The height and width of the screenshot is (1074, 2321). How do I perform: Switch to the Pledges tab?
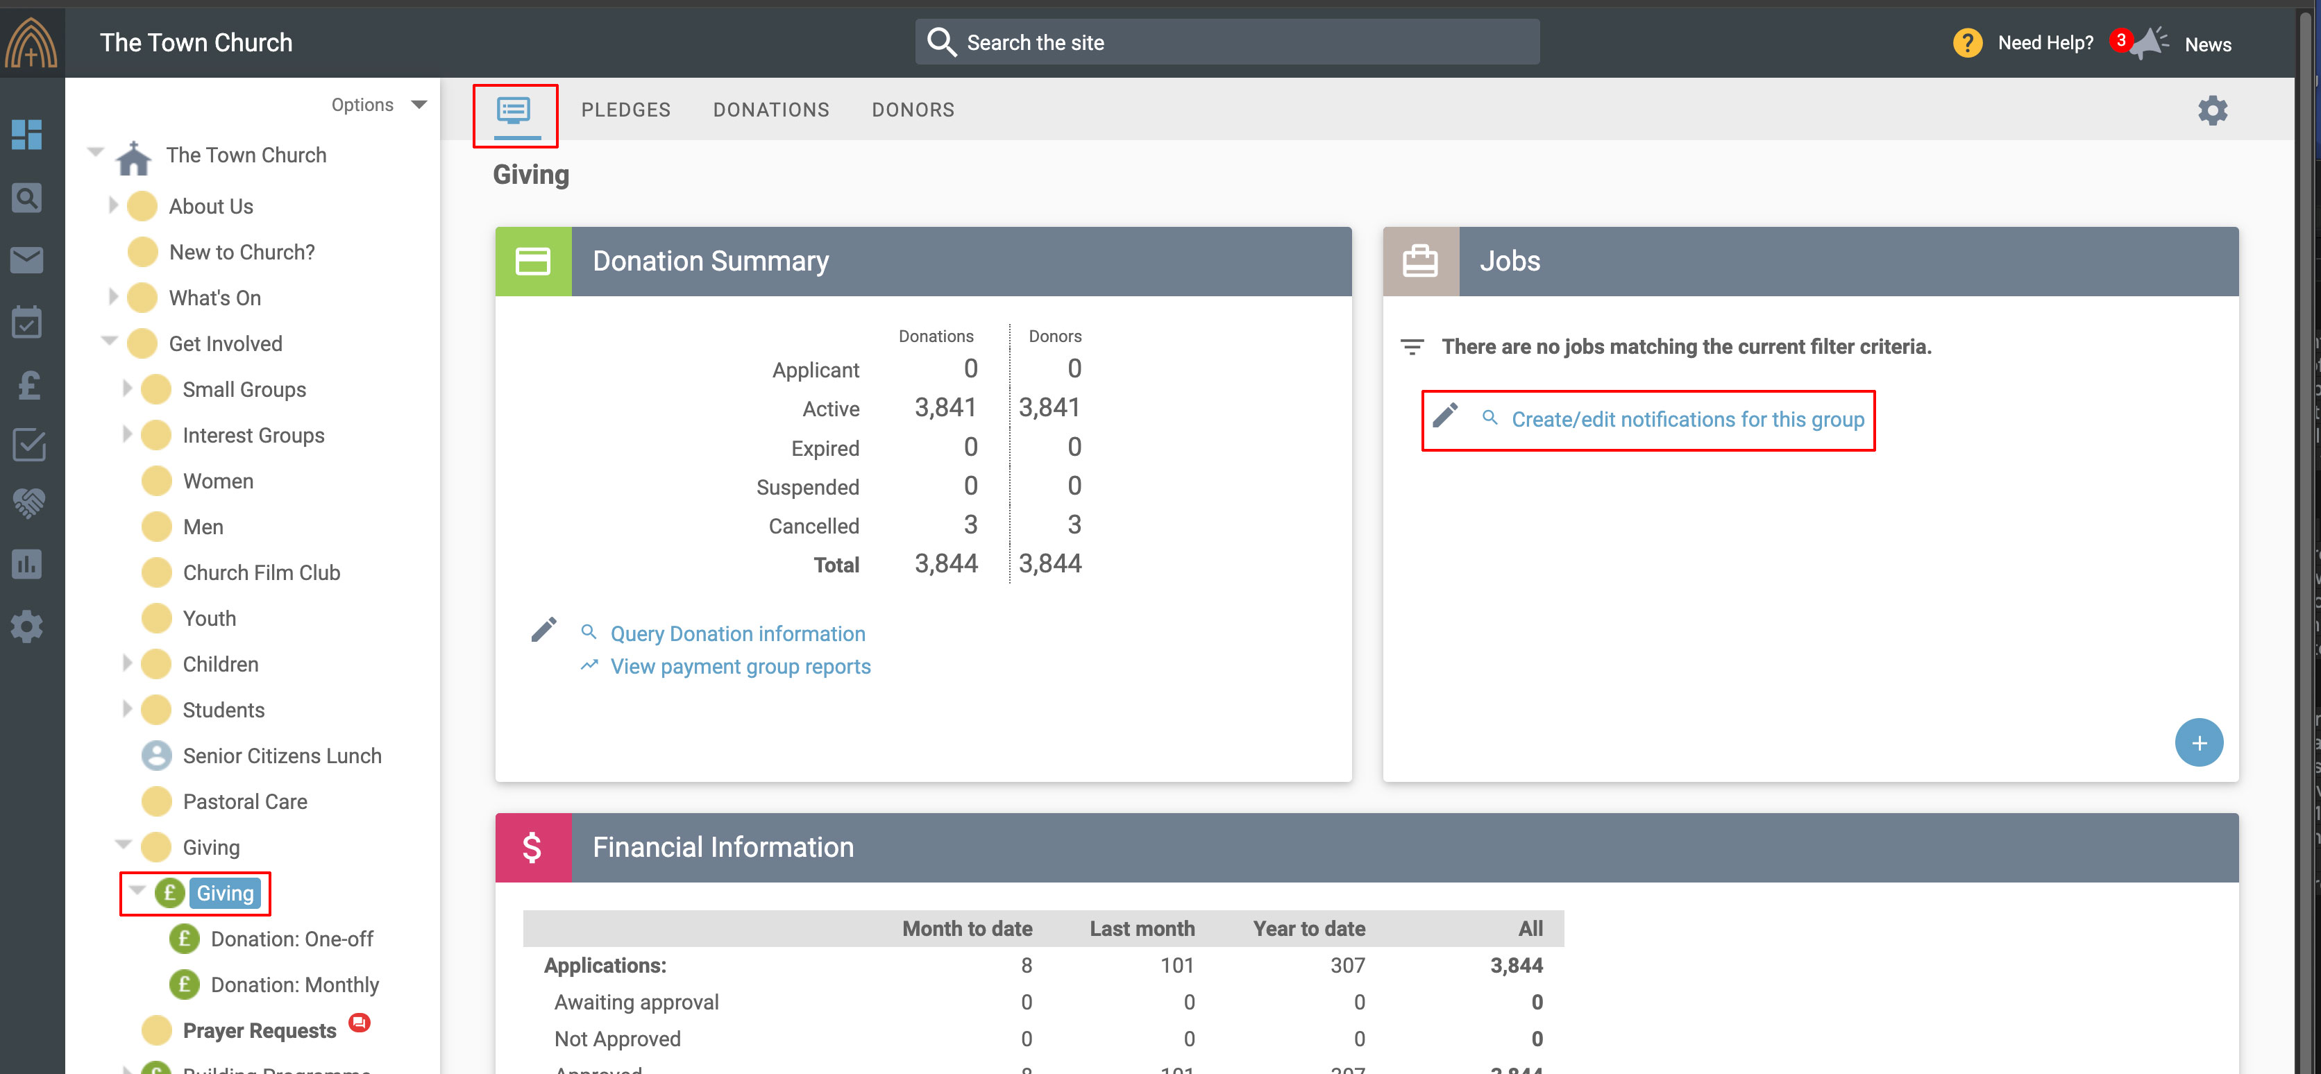coord(625,110)
